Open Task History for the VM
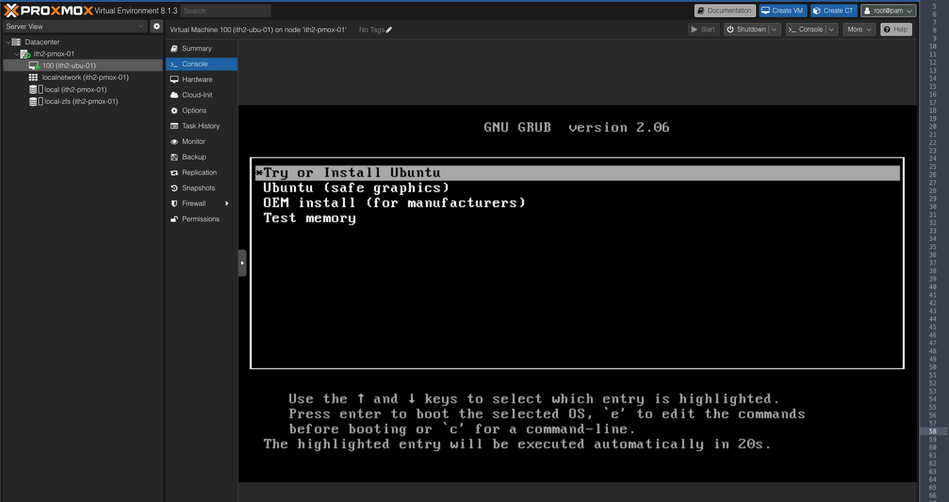949x502 pixels. point(201,126)
